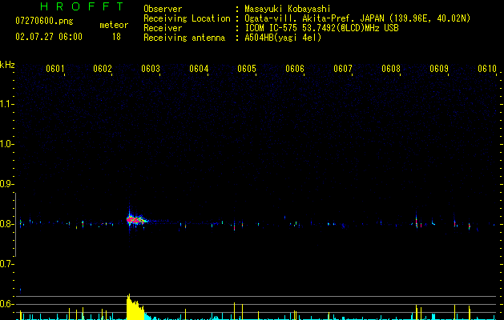Click observer name Masayuki Kobayashi
504x320 pixels.
click(x=288, y=9)
